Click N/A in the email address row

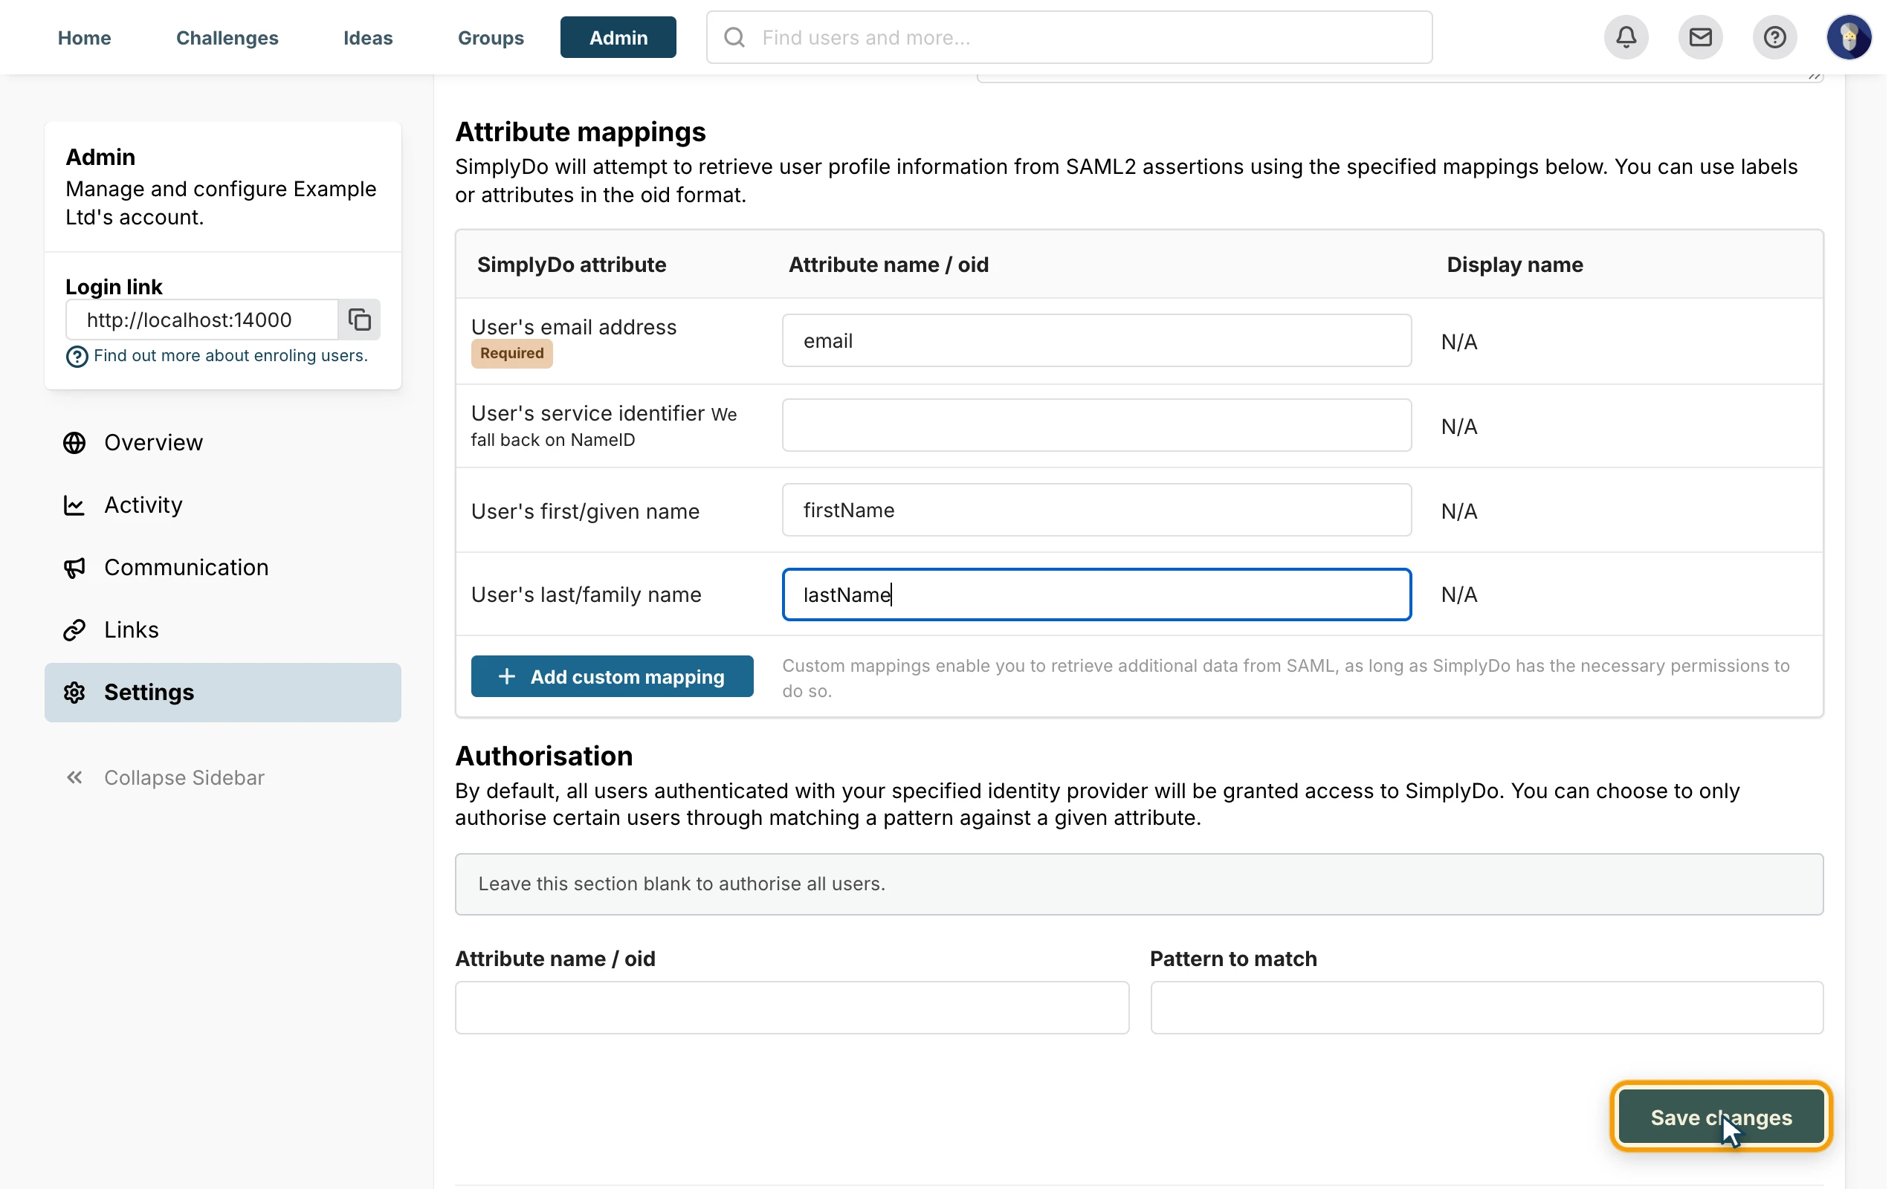tap(1458, 341)
